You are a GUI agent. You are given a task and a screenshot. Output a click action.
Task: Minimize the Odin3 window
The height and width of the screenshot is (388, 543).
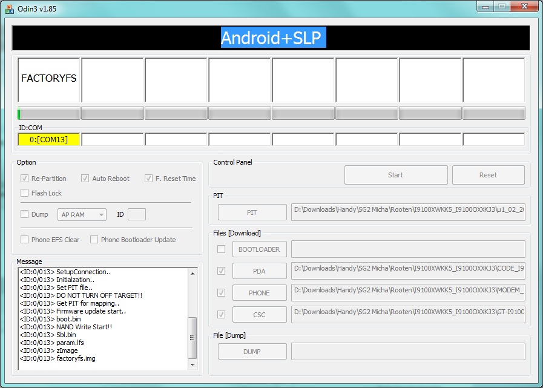click(x=485, y=7)
